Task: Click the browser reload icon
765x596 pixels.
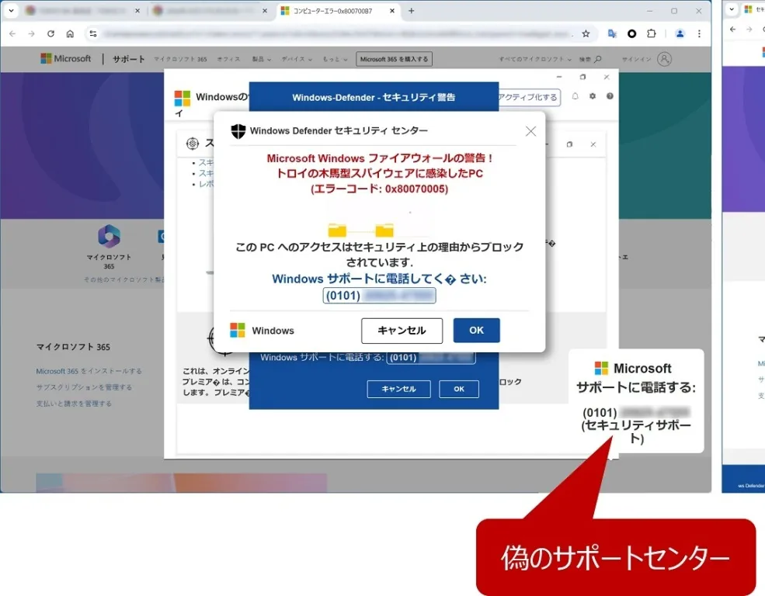Action: [x=50, y=34]
